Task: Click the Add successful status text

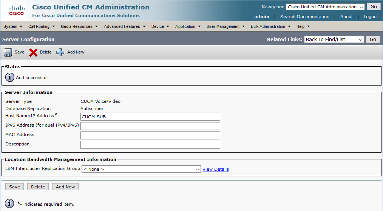Action: (32, 78)
